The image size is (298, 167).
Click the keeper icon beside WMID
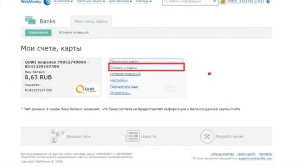click(223, 2)
